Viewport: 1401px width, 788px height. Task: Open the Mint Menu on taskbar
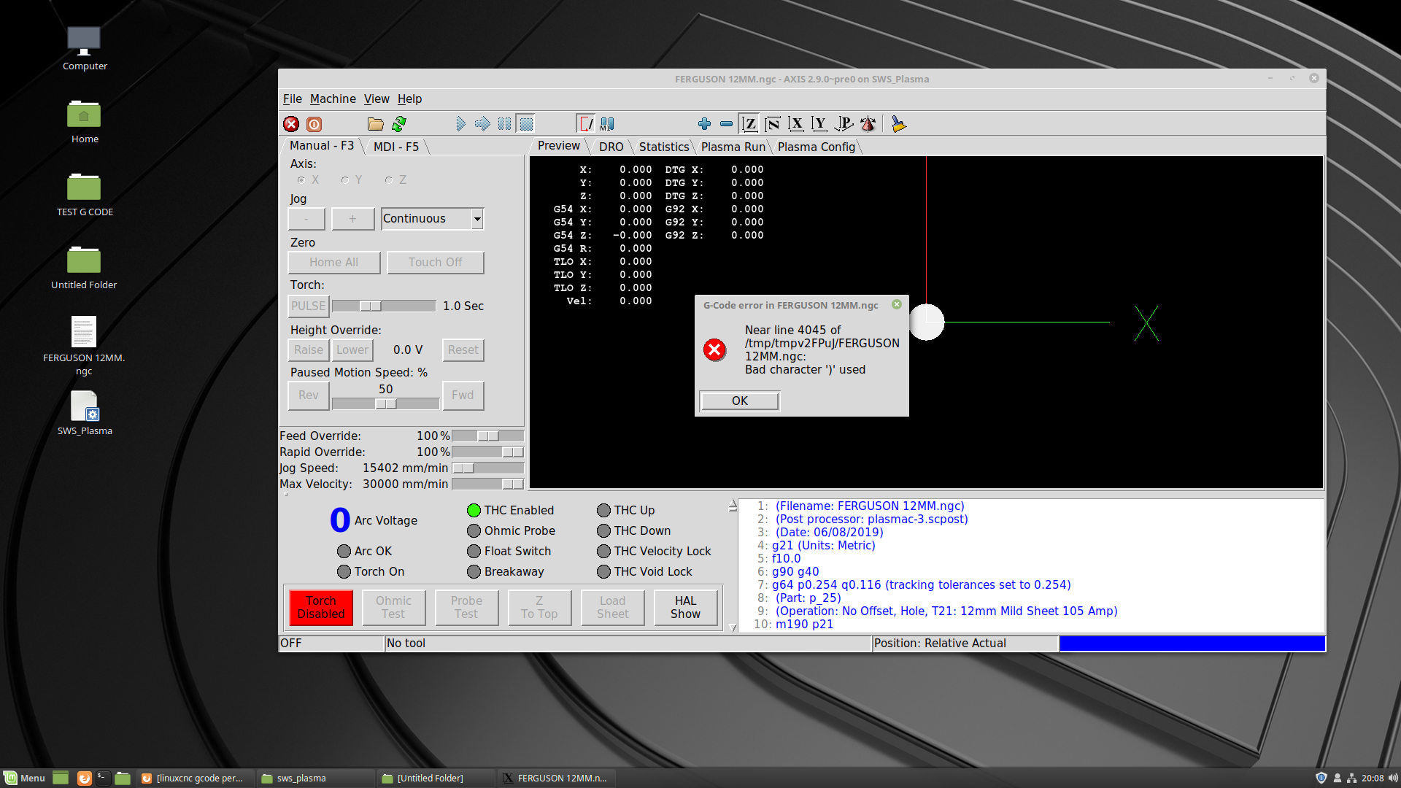coord(25,779)
